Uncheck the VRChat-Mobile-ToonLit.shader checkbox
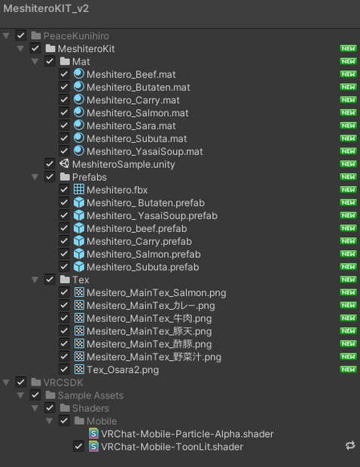360x467 pixels. [x=78, y=446]
